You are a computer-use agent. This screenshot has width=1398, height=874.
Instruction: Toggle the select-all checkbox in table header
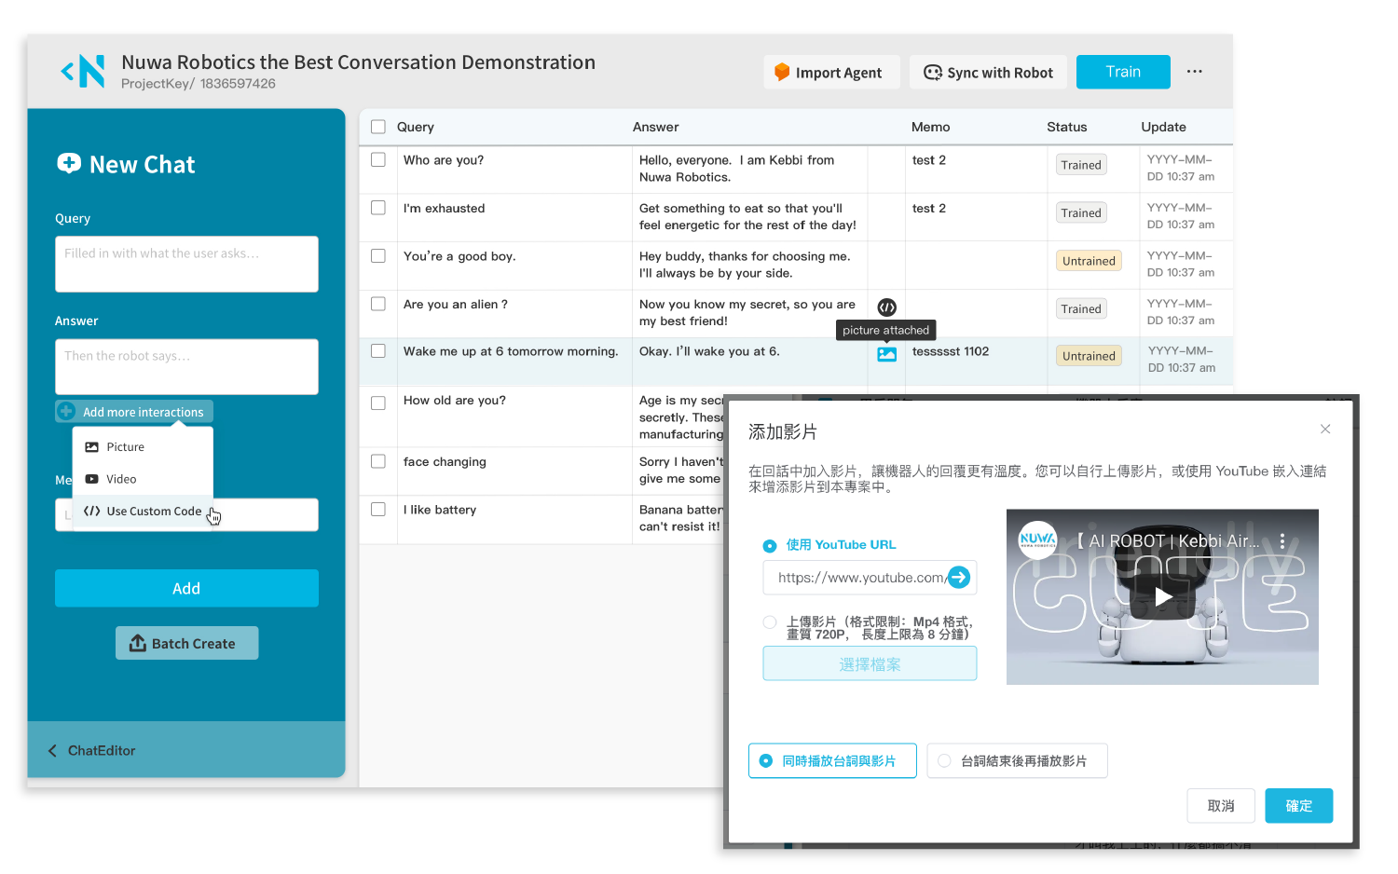point(378,127)
